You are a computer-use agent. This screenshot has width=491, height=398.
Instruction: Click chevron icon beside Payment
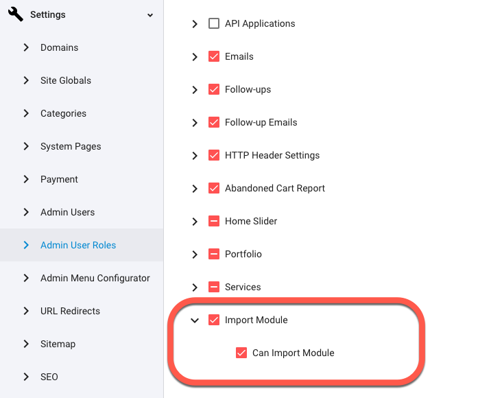click(x=26, y=179)
